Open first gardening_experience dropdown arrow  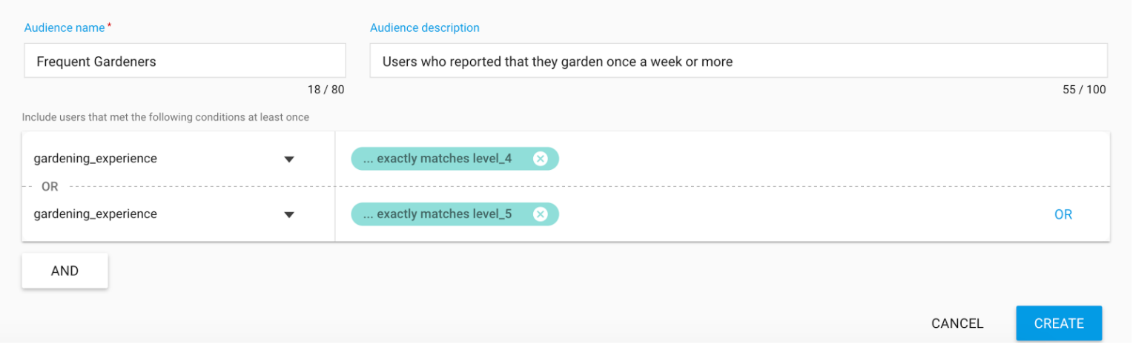coord(289,159)
